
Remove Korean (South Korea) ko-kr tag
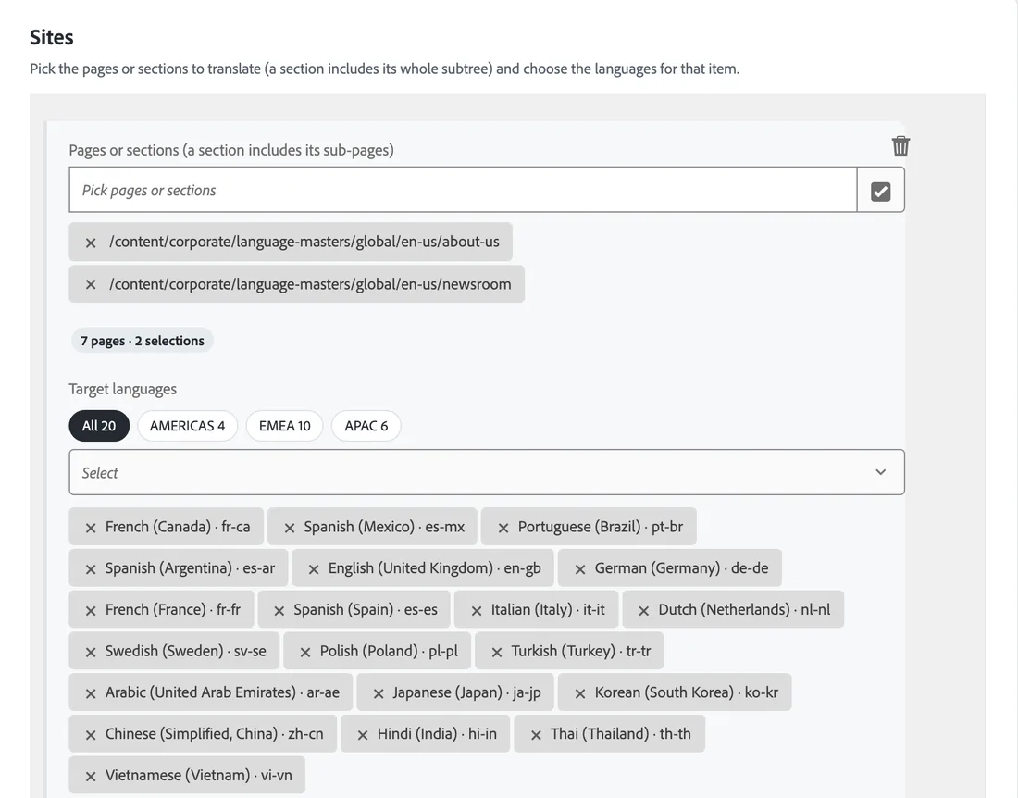[580, 694]
